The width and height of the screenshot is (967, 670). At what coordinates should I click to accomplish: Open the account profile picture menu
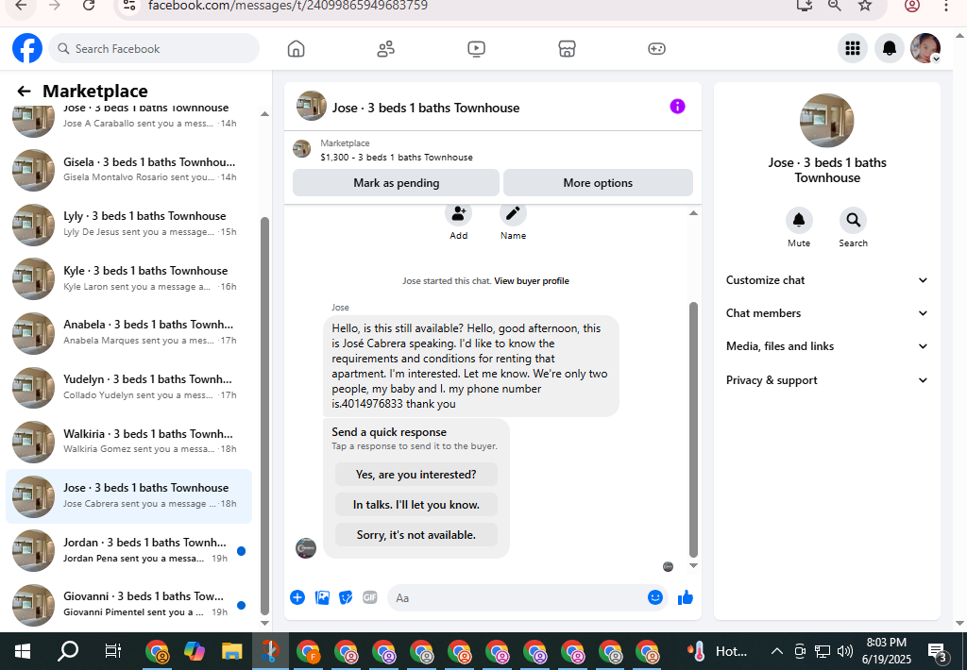tap(925, 48)
